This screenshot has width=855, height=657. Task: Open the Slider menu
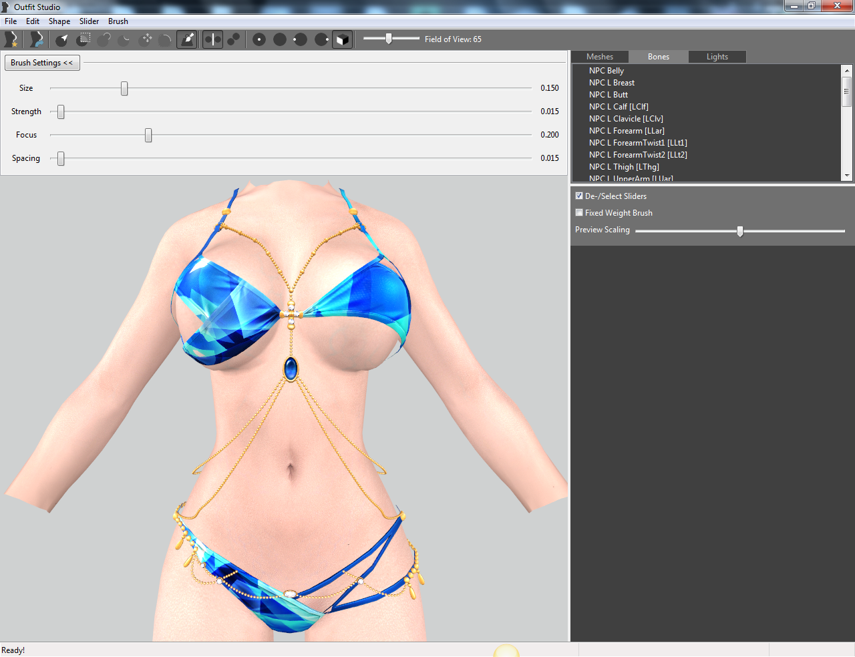click(x=89, y=21)
